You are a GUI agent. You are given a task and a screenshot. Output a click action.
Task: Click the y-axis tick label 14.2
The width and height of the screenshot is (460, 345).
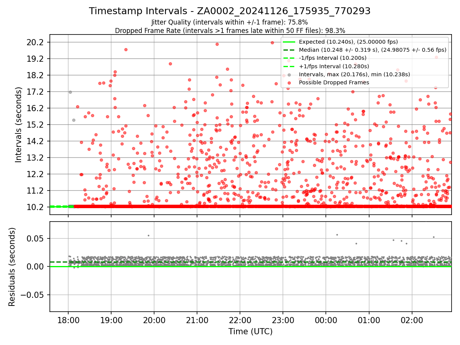[35, 141]
